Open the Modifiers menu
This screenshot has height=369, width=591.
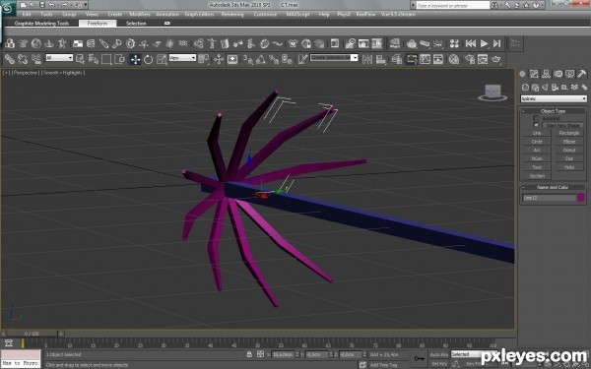[x=140, y=15]
